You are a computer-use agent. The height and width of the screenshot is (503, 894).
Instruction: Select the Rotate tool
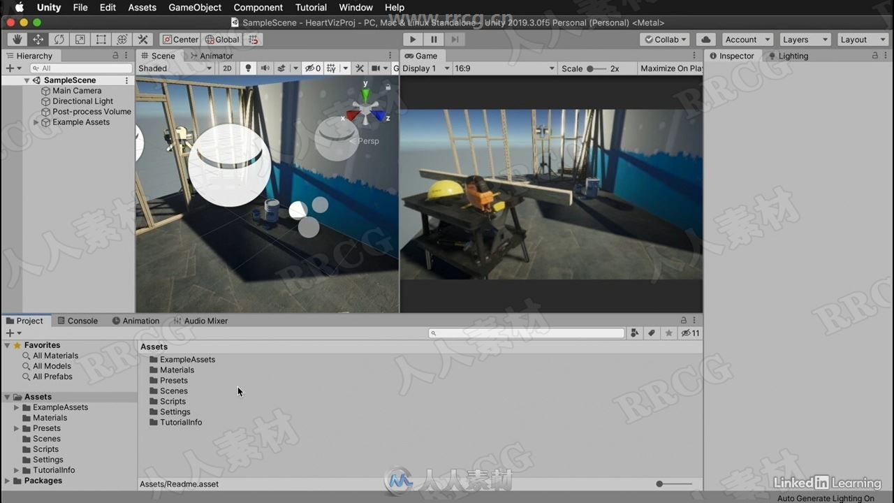coord(59,40)
